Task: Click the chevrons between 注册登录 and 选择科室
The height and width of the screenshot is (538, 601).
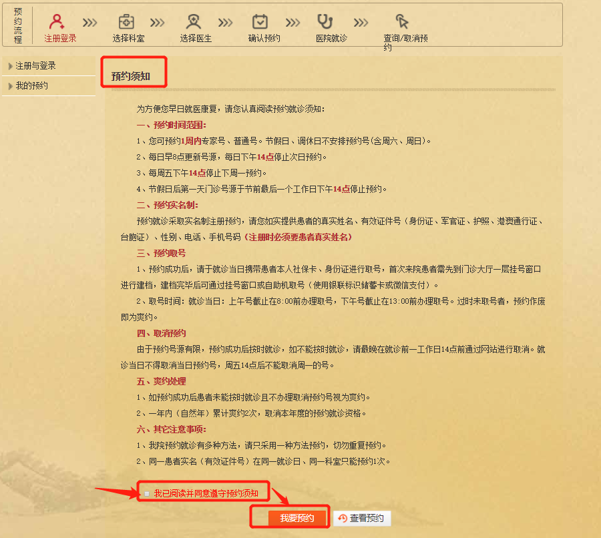Action: [x=89, y=21]
